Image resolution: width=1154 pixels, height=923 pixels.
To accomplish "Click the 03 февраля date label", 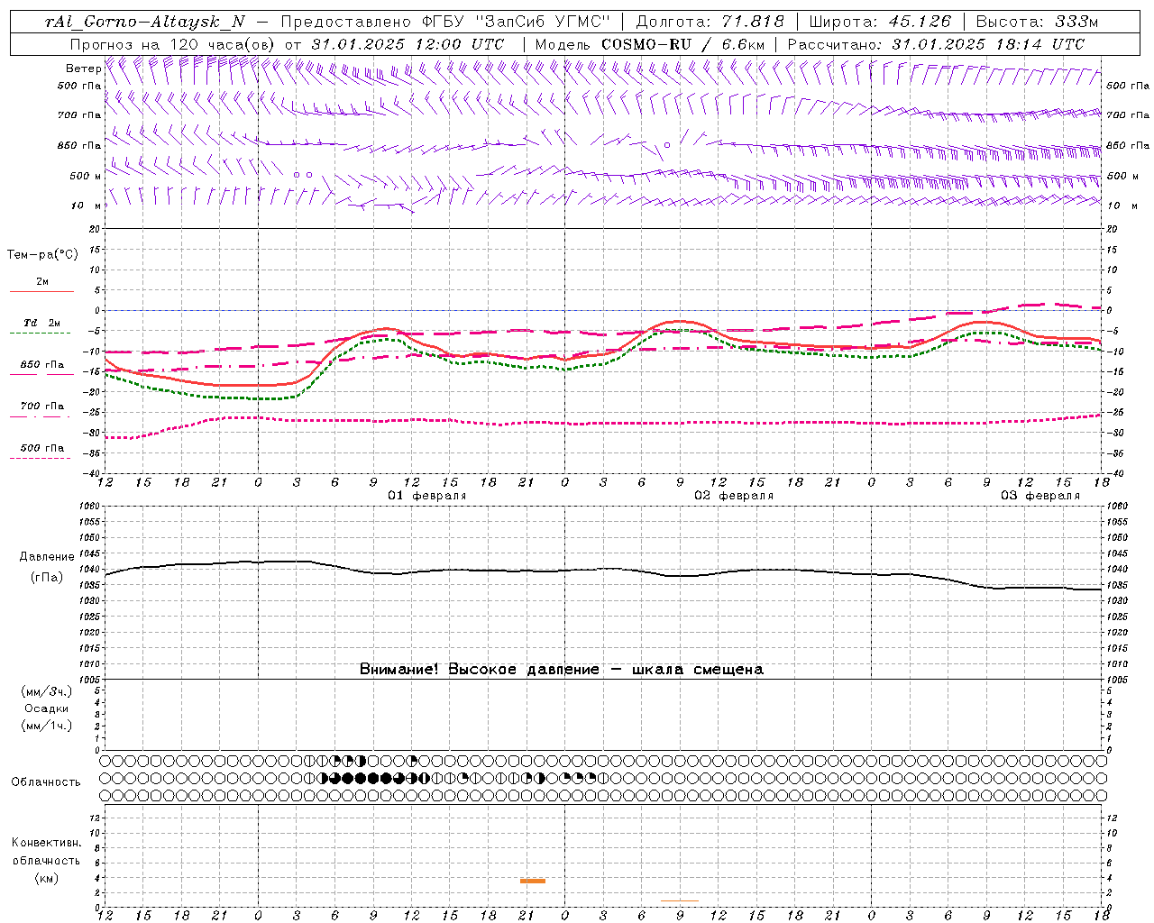I will point(1040,496).
